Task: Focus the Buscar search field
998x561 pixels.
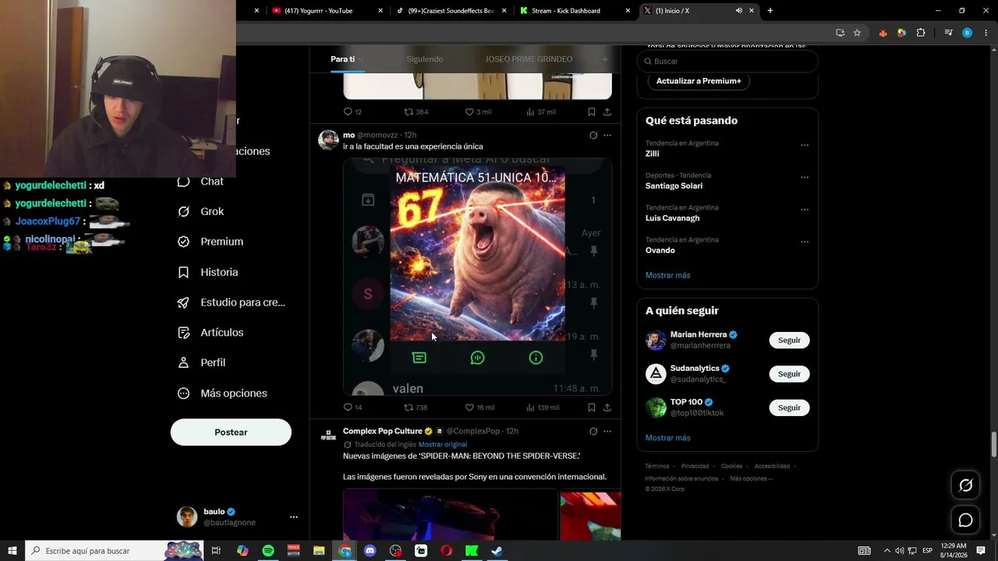Action: (727, 62)
